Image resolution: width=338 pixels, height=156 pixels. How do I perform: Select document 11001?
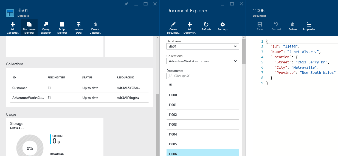coord(203,105)
